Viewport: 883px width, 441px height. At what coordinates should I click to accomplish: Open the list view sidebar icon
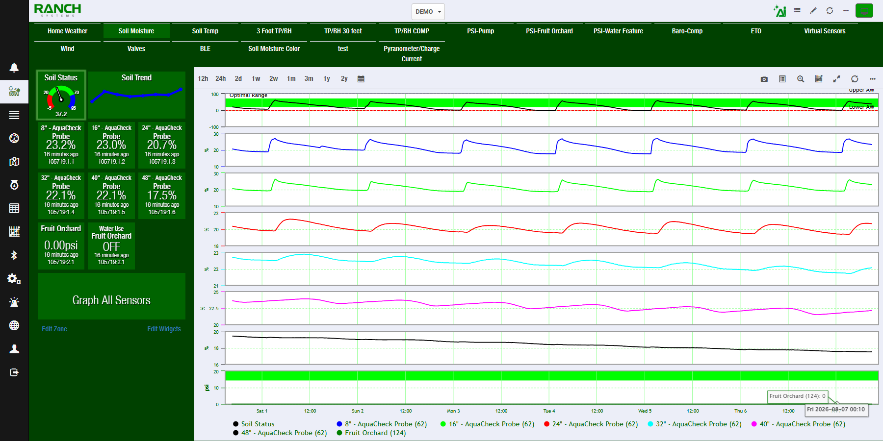click(14, 115)
